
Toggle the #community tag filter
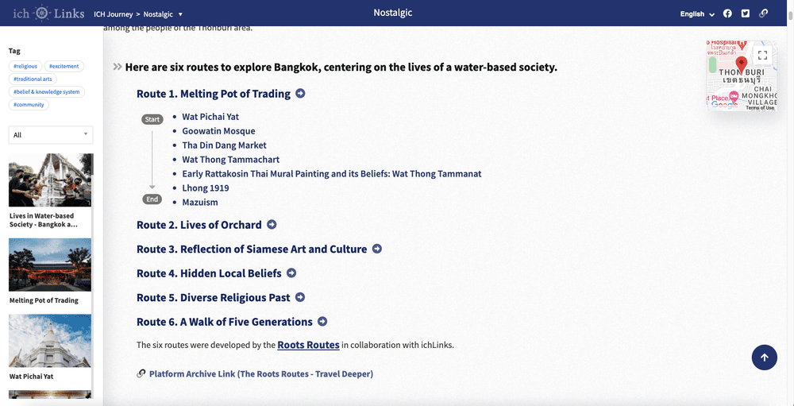29,104
